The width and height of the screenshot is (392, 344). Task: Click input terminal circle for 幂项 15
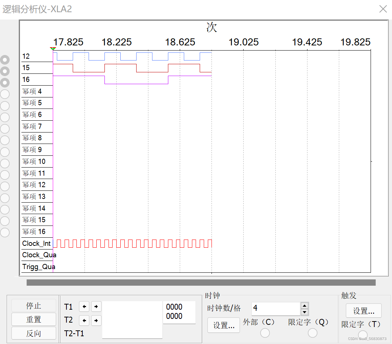(x=5, y=221)
